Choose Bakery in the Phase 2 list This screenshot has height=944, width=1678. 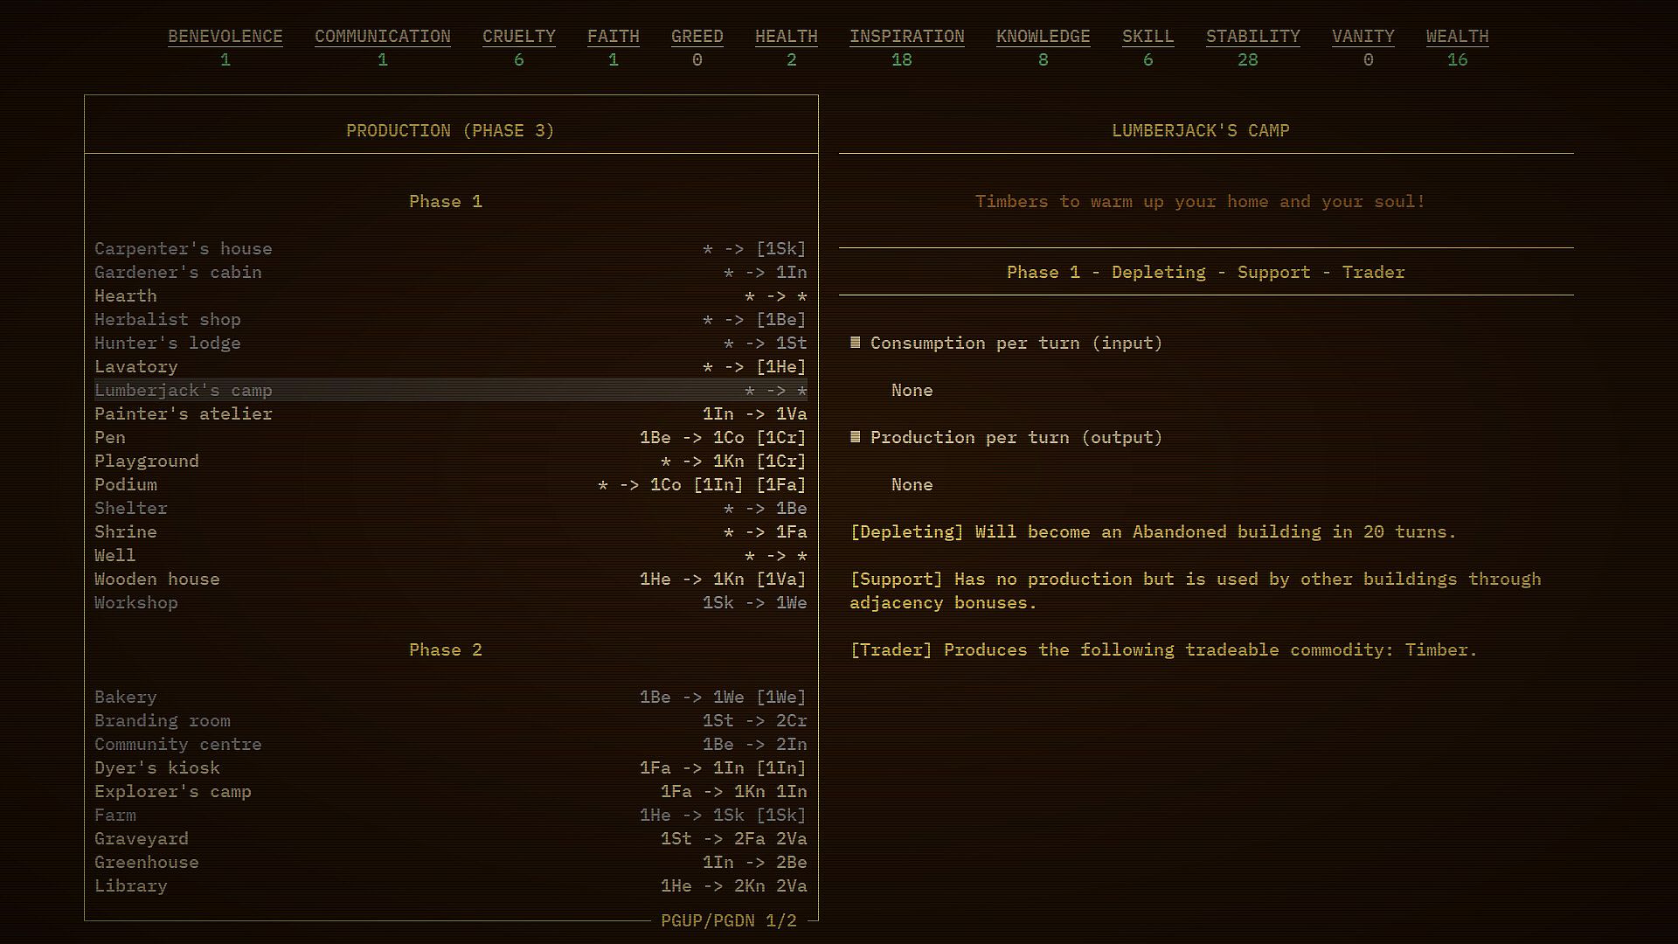(x=126, y=698)
